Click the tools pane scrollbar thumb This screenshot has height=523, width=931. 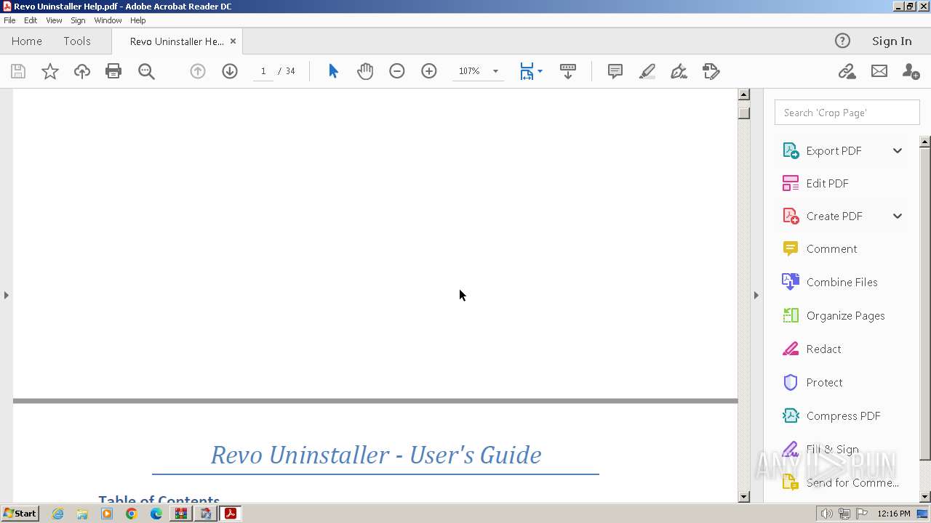925,304
